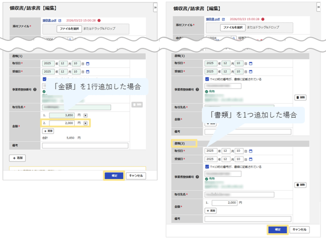The height and width of the screenshot is (240, 326).
Task: Click the 2,000 amount field in 書類(2) section
Action: 225,202
